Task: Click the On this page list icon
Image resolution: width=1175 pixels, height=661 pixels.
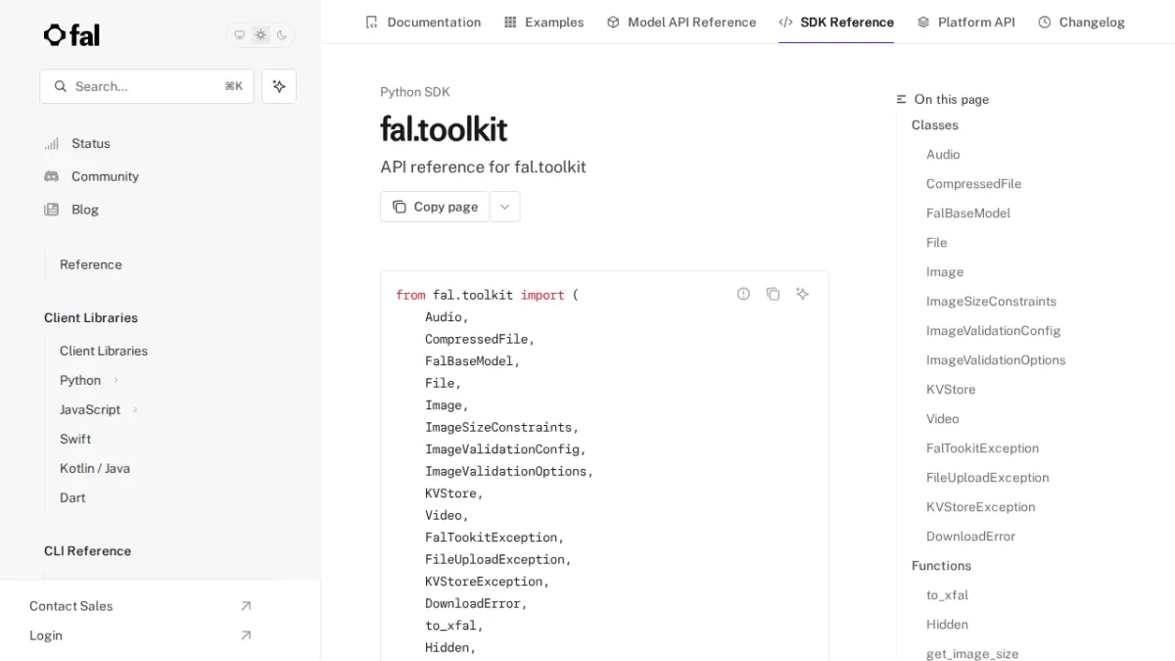Action: point(902,99)
